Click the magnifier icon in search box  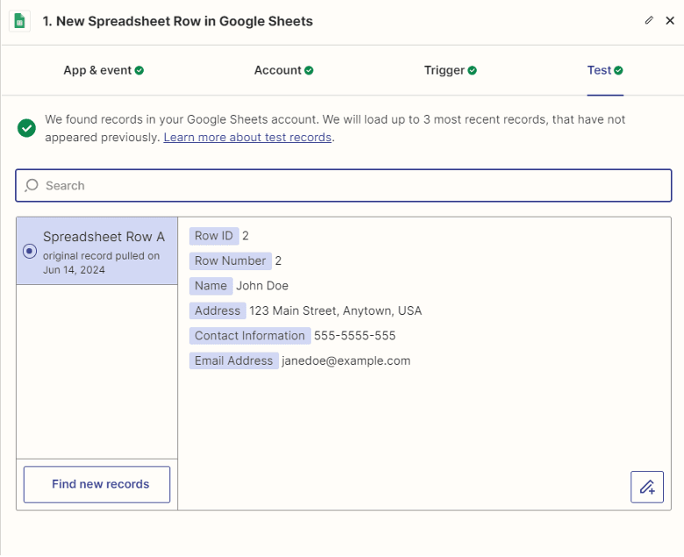point(32,185)
